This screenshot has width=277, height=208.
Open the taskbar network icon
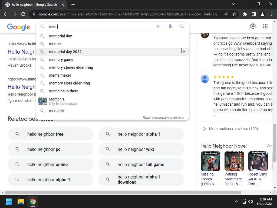tap(244, 201)
